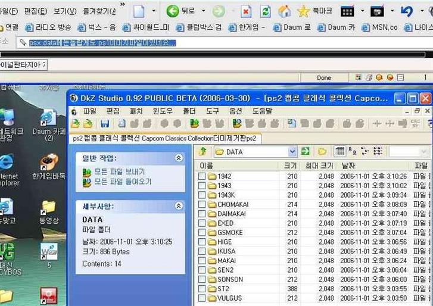Select the MAKAI folder name
This screenshot has height=306, width=433.
point(227,261)
